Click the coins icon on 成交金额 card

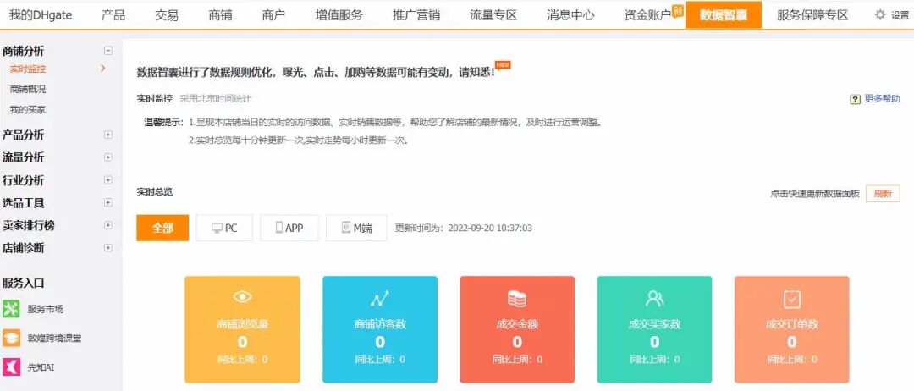[517, 299]
